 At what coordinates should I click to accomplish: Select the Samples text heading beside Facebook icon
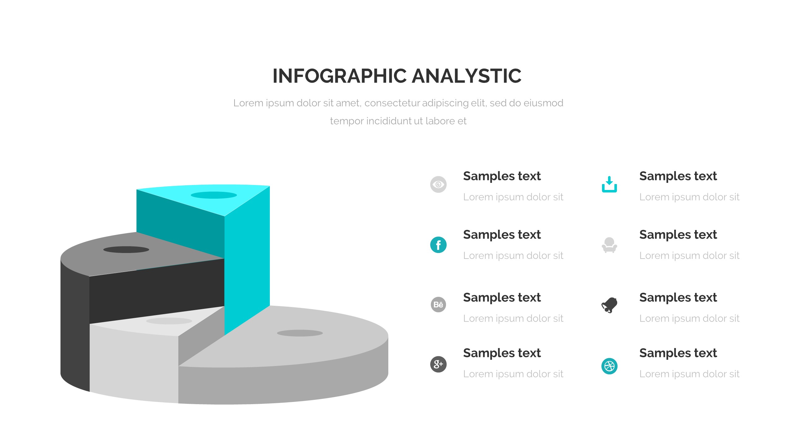(x=502, y=235)
